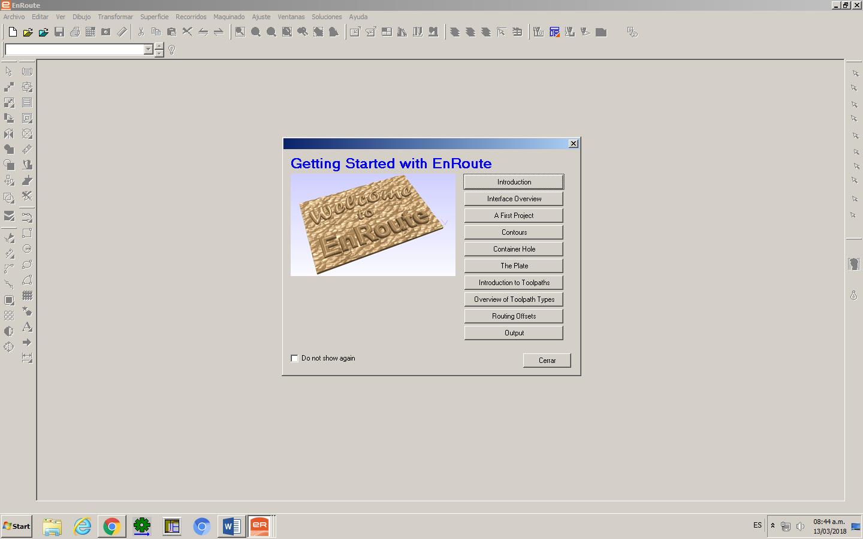Close the Getting Started dialog with X
This screenshot has height=539, width=863.
[573, 144]
